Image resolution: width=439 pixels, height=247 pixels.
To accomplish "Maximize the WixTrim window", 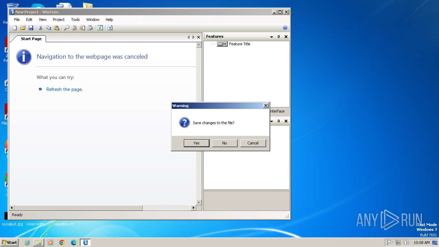I will (280, 12).
